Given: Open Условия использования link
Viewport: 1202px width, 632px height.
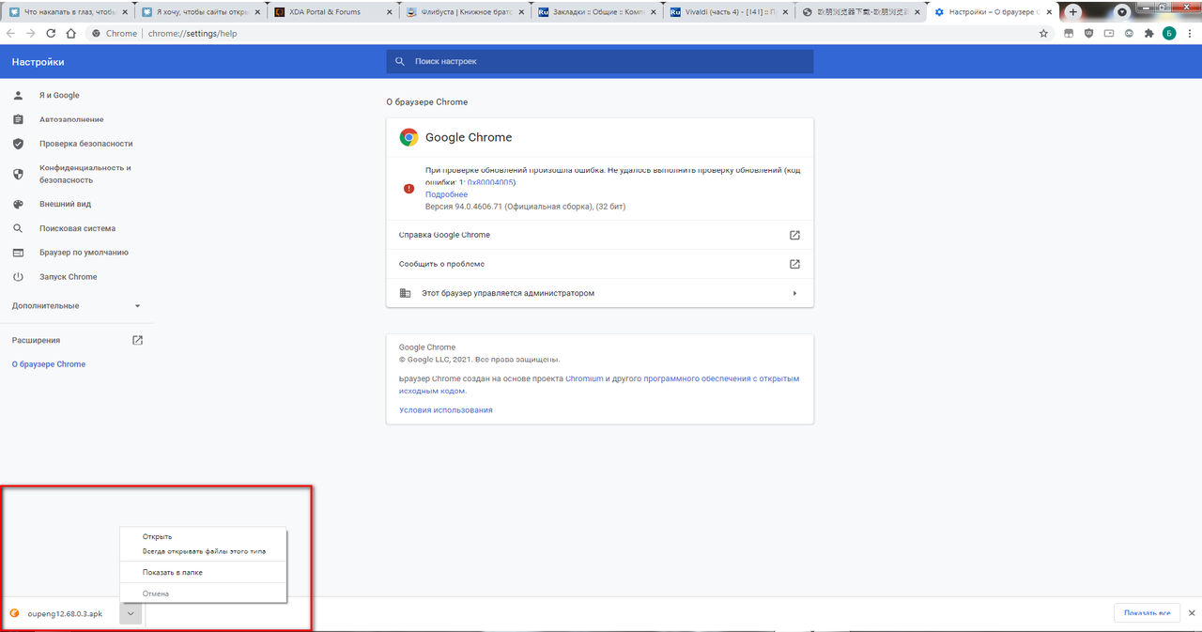Looking at the screenshot, I should pos(446,410).
